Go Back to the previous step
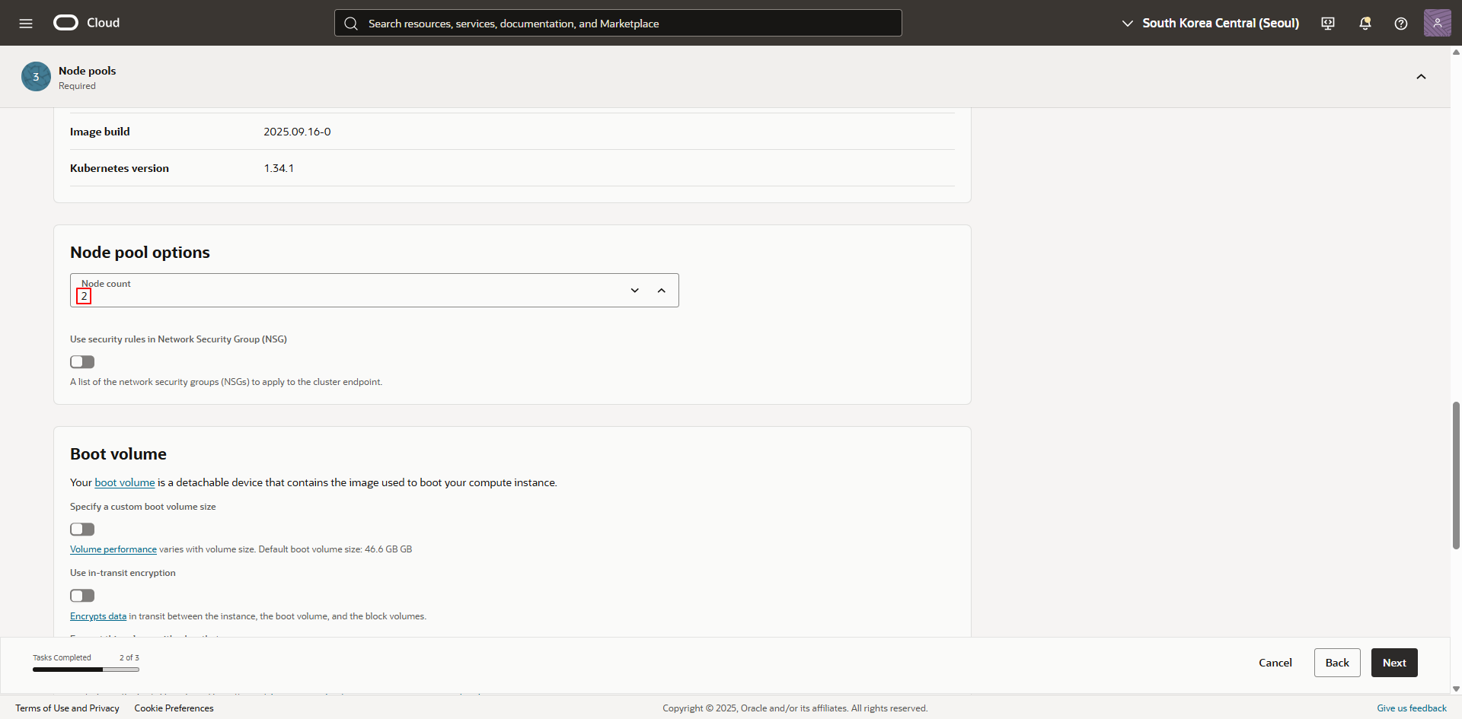Image resolution: width=1462 pixels, height=719 pixels. pos(1336,663)
